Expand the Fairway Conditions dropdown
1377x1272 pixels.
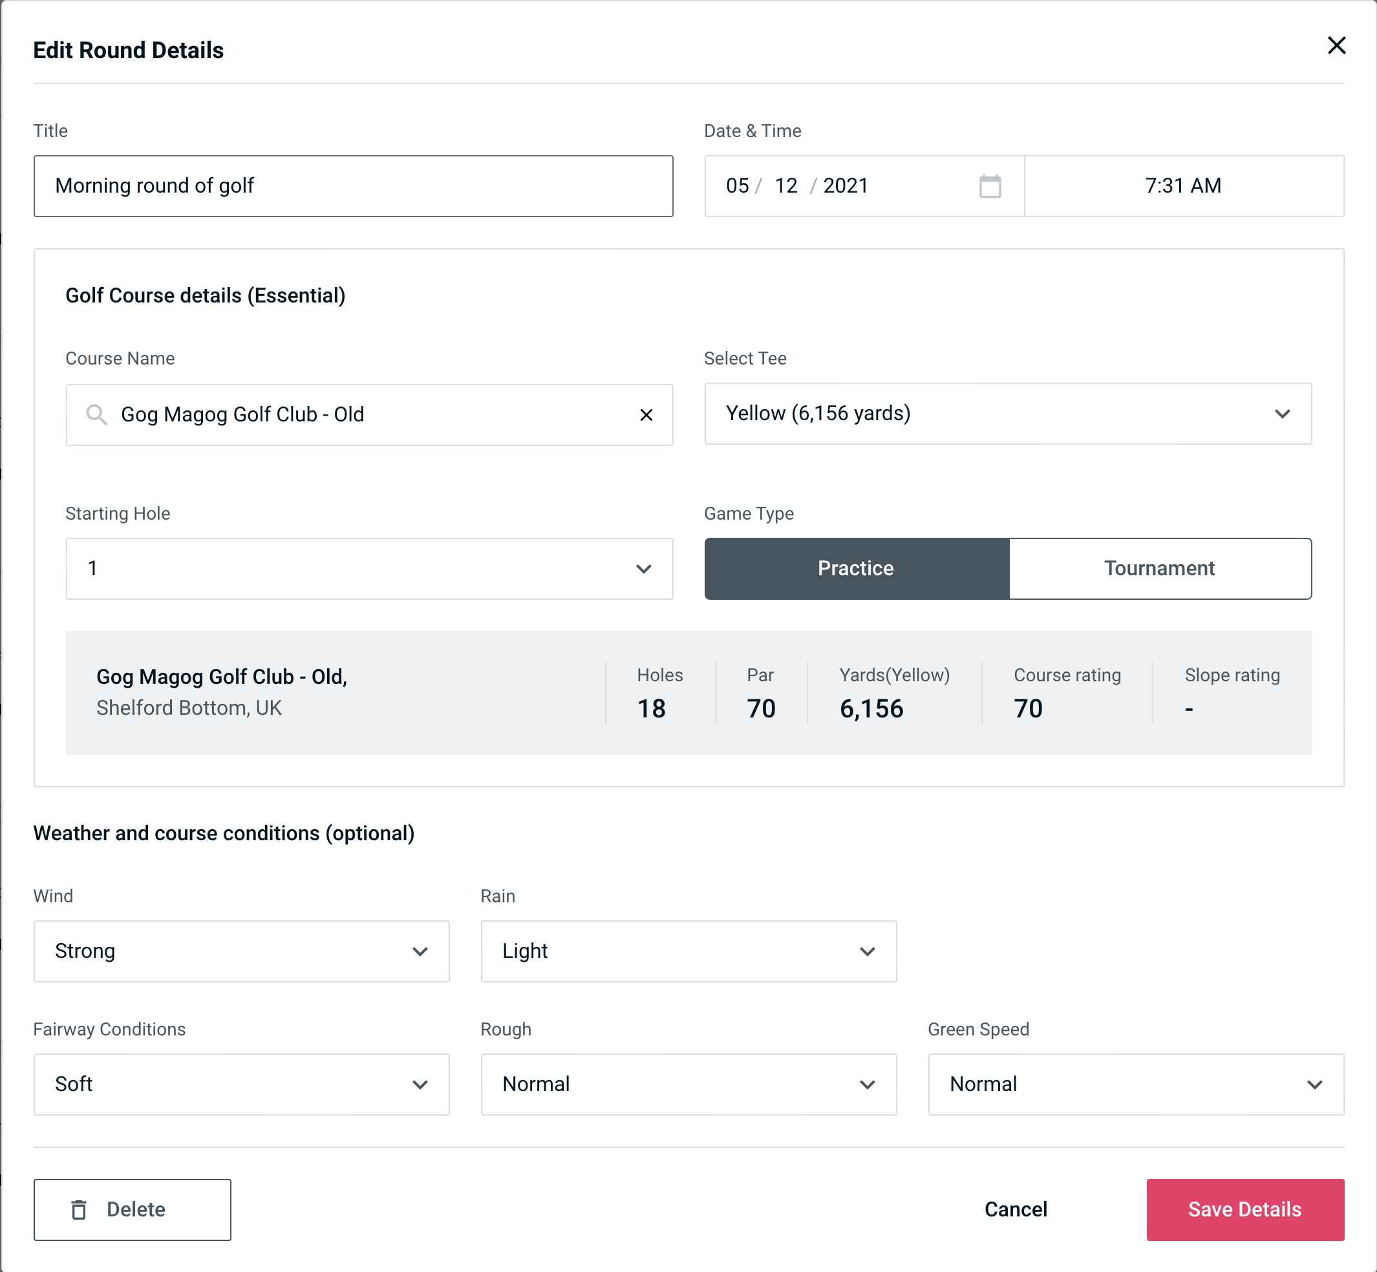tap(240, 1085)
